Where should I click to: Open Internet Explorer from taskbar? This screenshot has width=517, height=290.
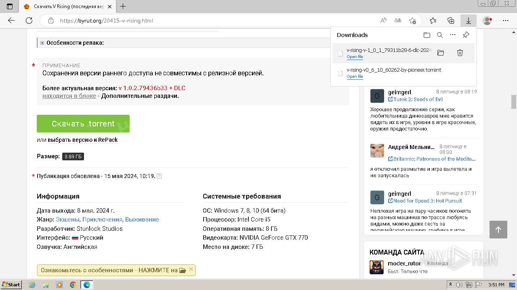click(x=32, y=285)
